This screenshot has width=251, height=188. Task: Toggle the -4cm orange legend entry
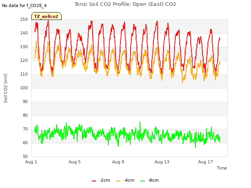(125, 180)
